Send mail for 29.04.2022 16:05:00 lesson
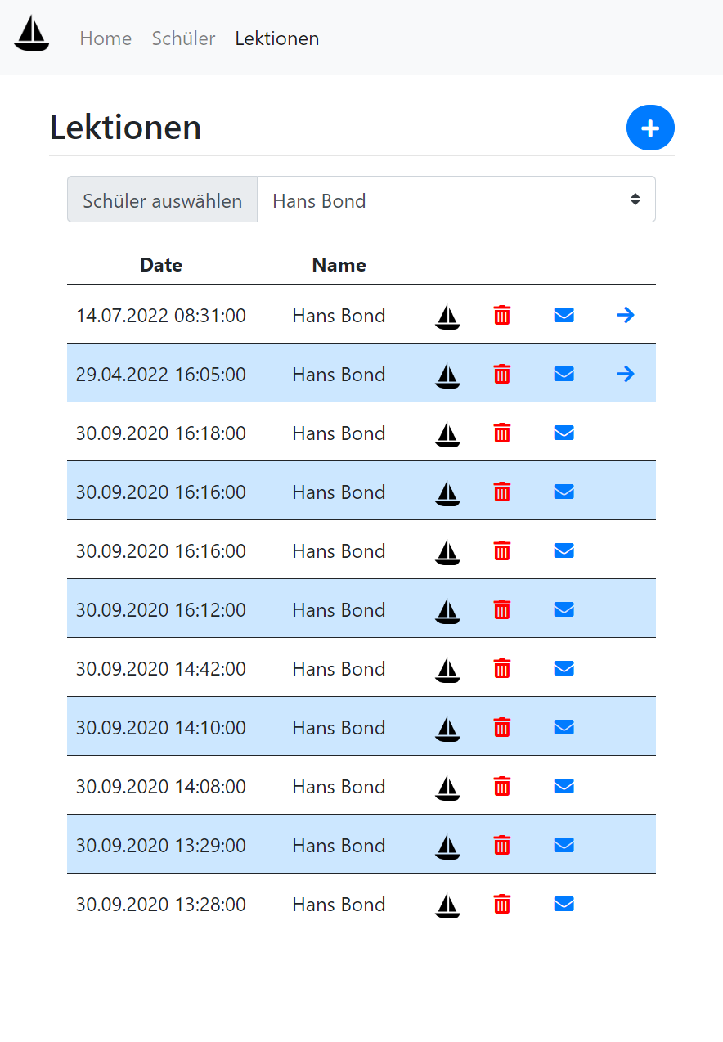723x1042 pixels. pyautogui.click(x=564, y=374)
